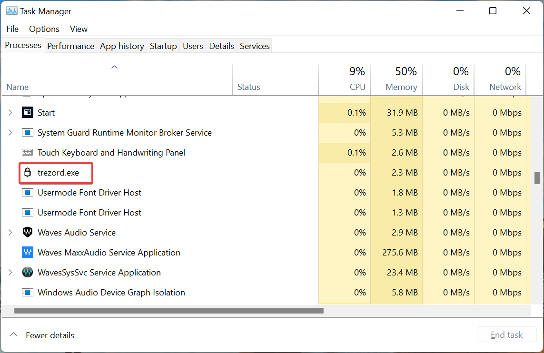Click the System Guard Runtime Monitor icon
This screenshot has width=544, height=353.
28,132
